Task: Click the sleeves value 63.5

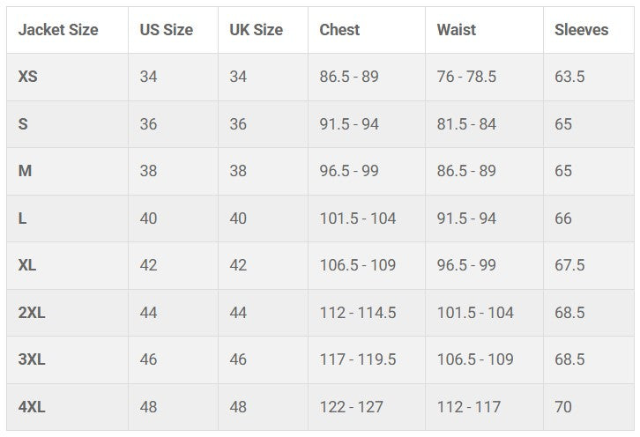Action: point(569,77)
